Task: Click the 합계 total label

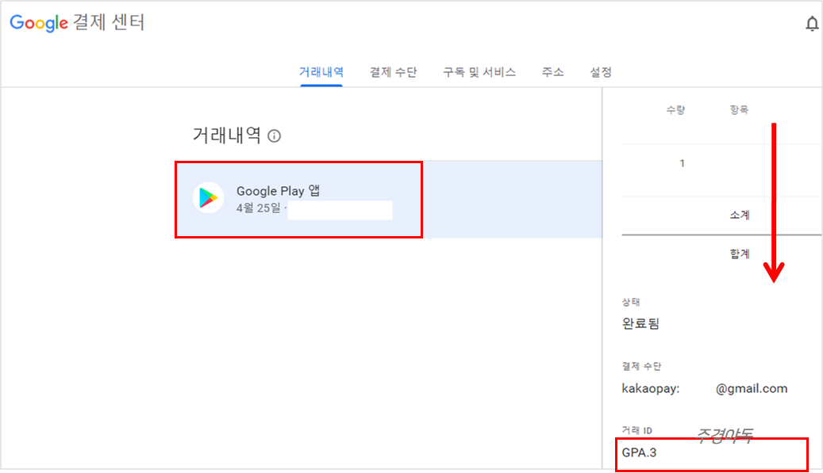Action: click(x=739, y=254)
